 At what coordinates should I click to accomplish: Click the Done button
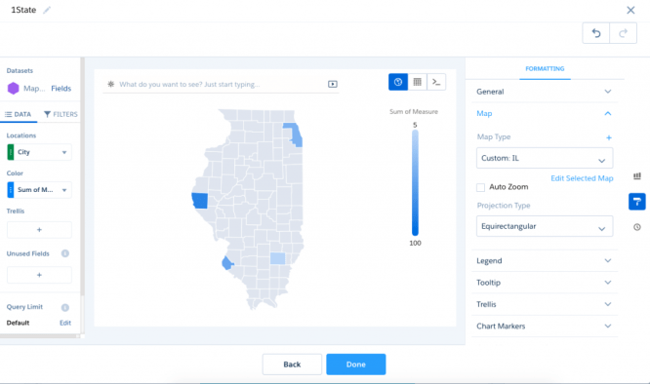pyautogui.click(x=356, y=365)
